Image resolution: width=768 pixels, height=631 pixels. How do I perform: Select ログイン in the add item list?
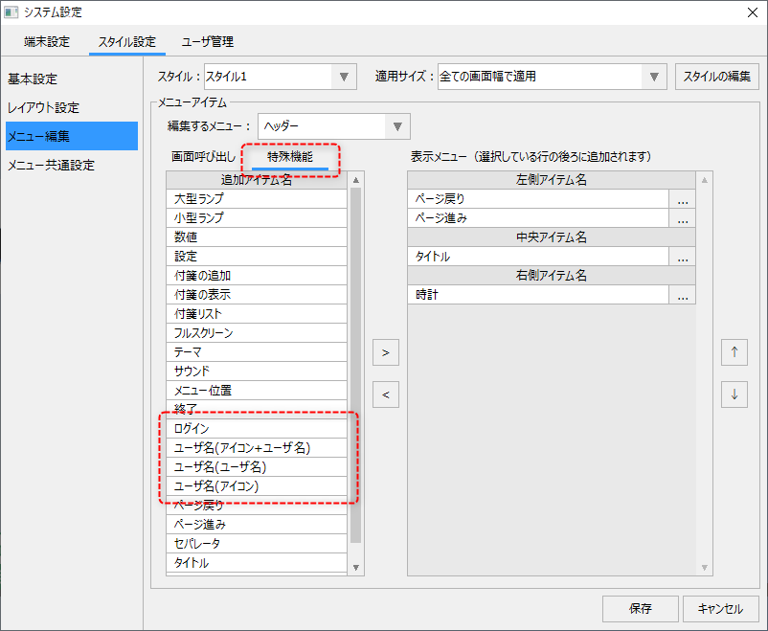tap(257, 429)
